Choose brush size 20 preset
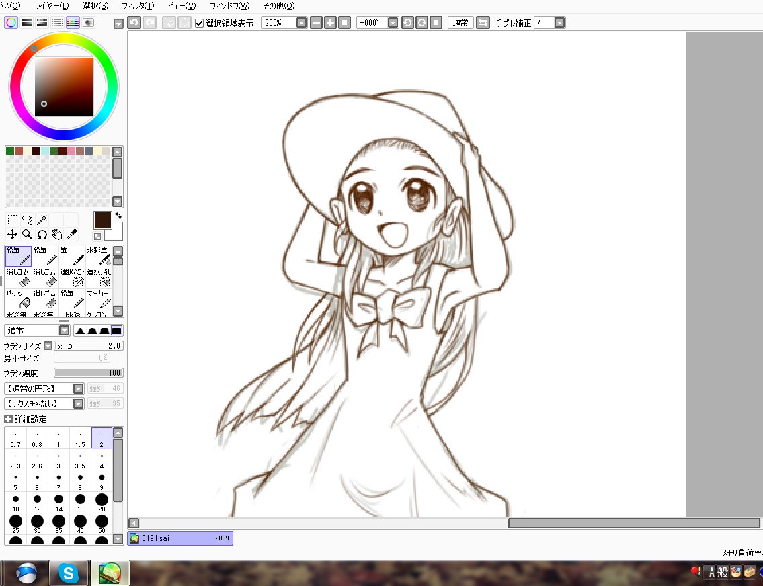 click(102, 503)
